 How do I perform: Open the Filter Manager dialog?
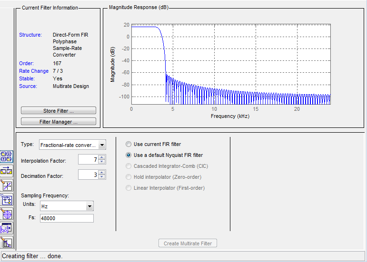[59, 122]
